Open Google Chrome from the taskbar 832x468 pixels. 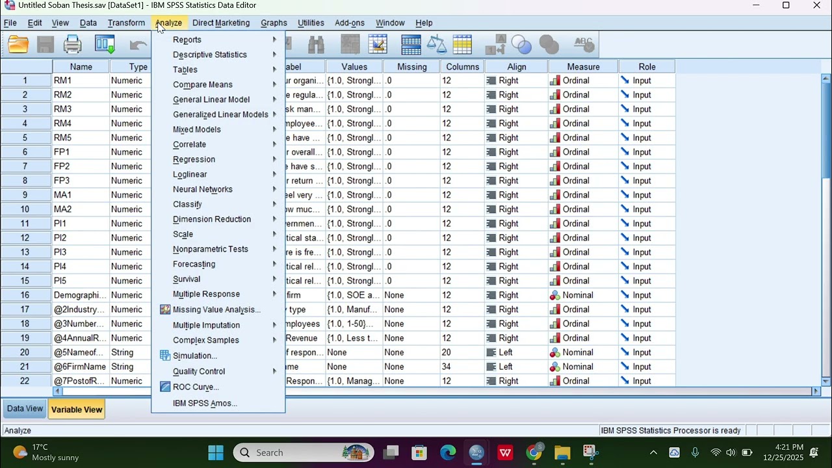(534, 452)
